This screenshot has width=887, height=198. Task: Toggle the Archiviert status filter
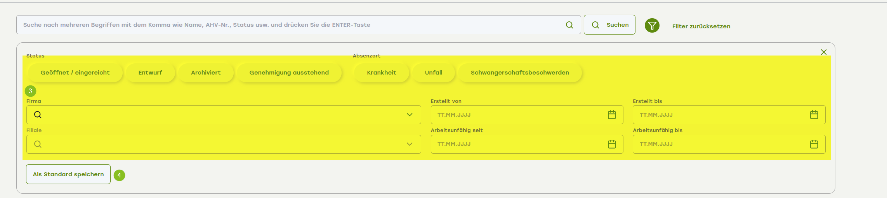coord(206,73)
